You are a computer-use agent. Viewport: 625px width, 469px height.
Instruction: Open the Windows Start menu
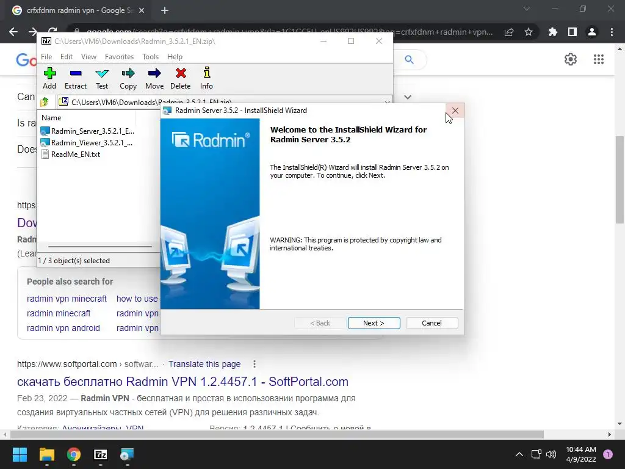(20, 454)
